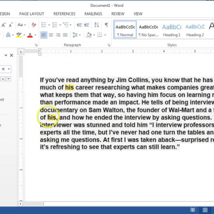Open the highlight color dropdown arrow
Viewport: 214px width, 214px height.
coord(24,35)
